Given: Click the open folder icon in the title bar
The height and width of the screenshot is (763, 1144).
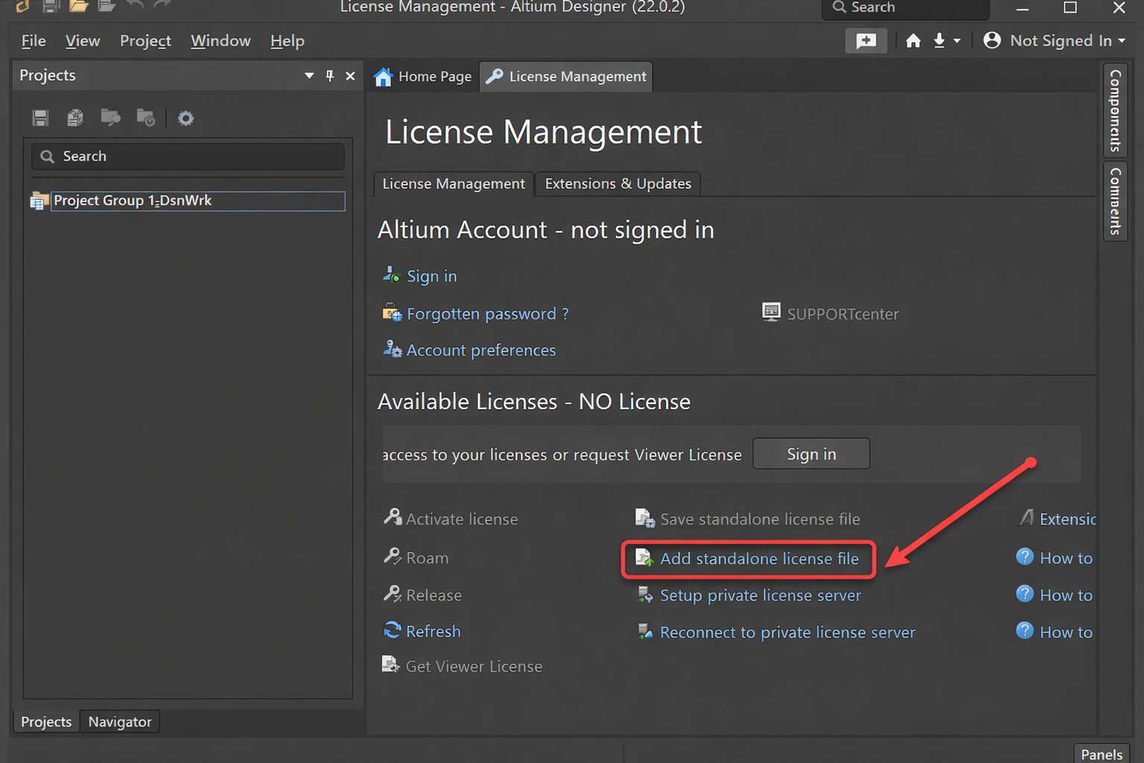Looking at the screenshot, I should (x=78, y=6).
